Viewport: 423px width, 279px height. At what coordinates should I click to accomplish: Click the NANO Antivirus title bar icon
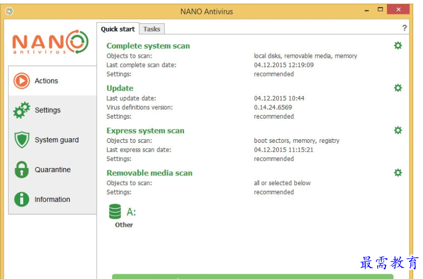pos(9,11)
